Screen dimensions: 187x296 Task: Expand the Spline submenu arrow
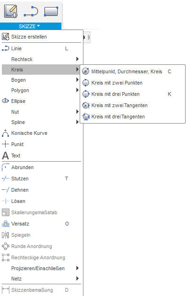click(x=77, y=122)
